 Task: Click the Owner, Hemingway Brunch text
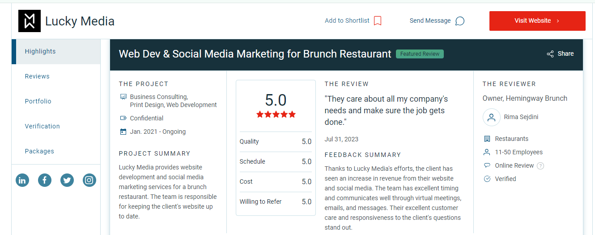pyautogui.click(x=525, y=99)
